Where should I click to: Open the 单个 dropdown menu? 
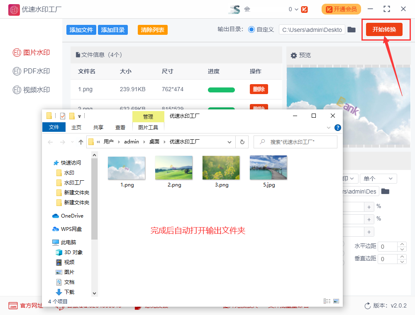[378, 178]
